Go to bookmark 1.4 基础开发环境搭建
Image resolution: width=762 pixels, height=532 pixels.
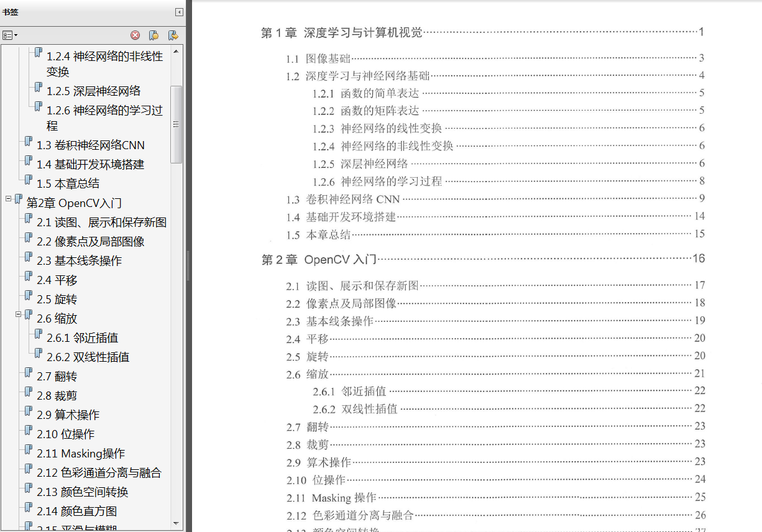point(91,165)
